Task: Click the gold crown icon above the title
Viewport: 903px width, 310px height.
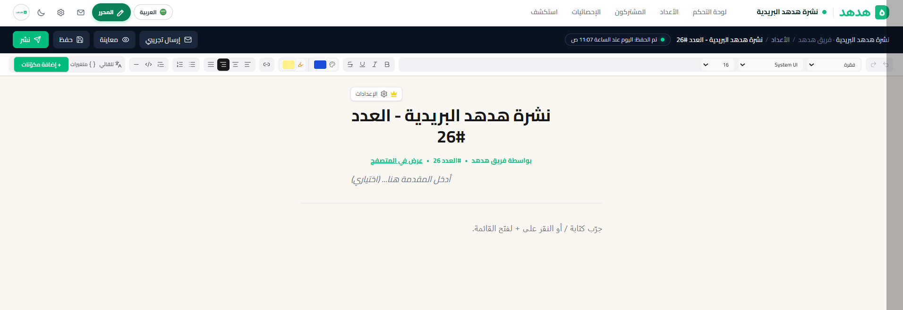Action: coord(394,94)
